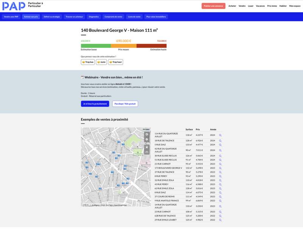
Task: Open the Acheter menu
Action: [x=232, y=6]
